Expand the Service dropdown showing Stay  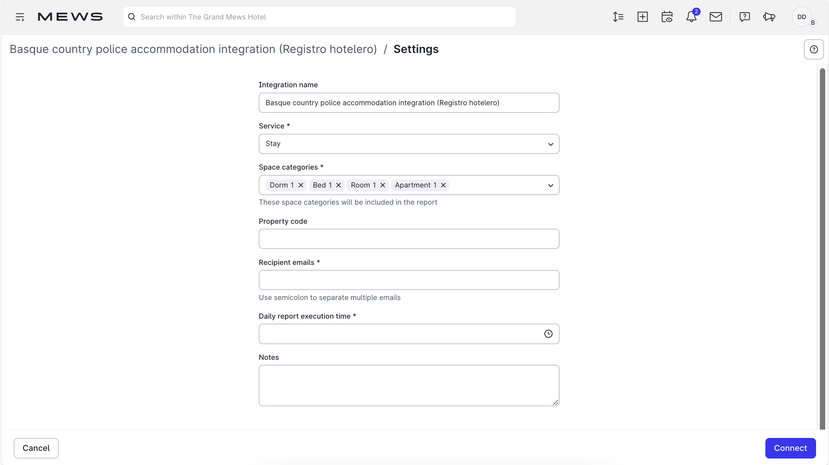coord(409,144)
